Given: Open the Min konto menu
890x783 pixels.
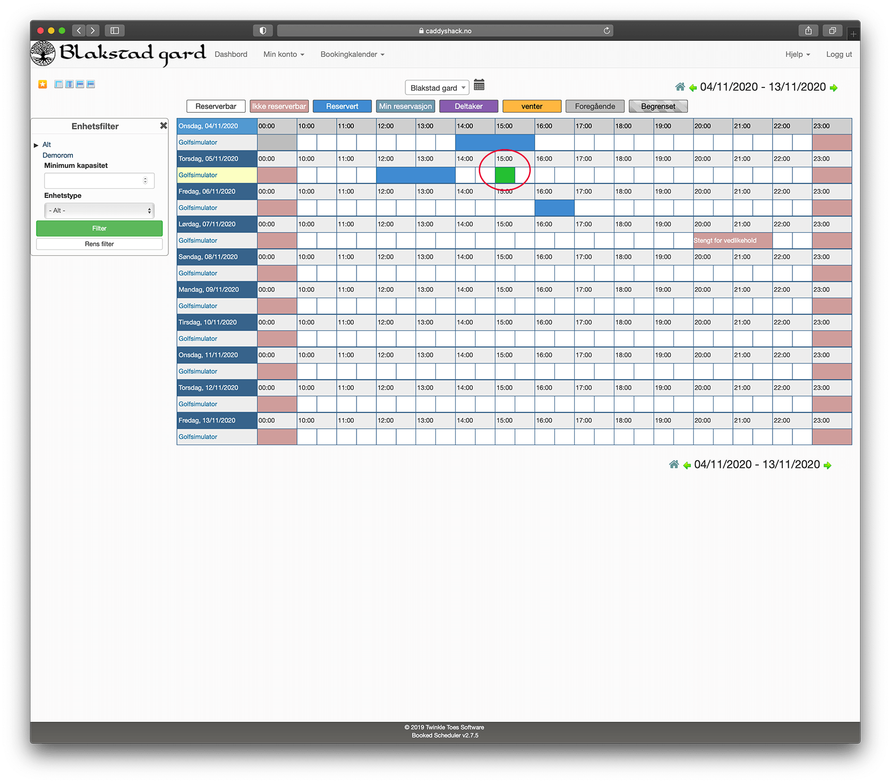Looking at the screenshot, I should (x=284, y=54).
